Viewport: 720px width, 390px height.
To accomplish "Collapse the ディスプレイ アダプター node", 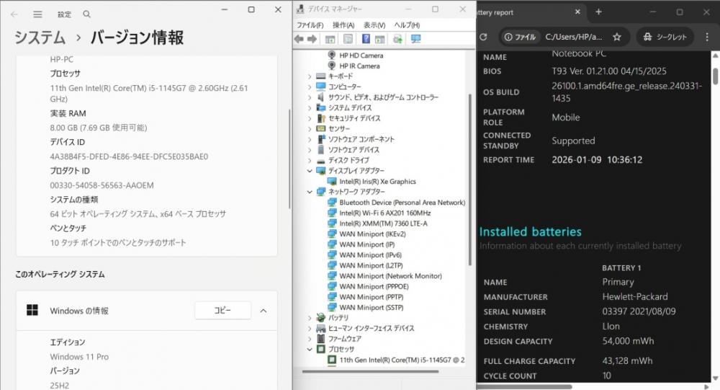I will [310, 171].
